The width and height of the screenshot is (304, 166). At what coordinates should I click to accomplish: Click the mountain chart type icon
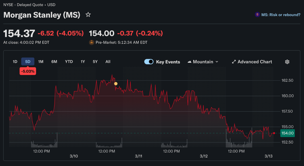(189, 62)
